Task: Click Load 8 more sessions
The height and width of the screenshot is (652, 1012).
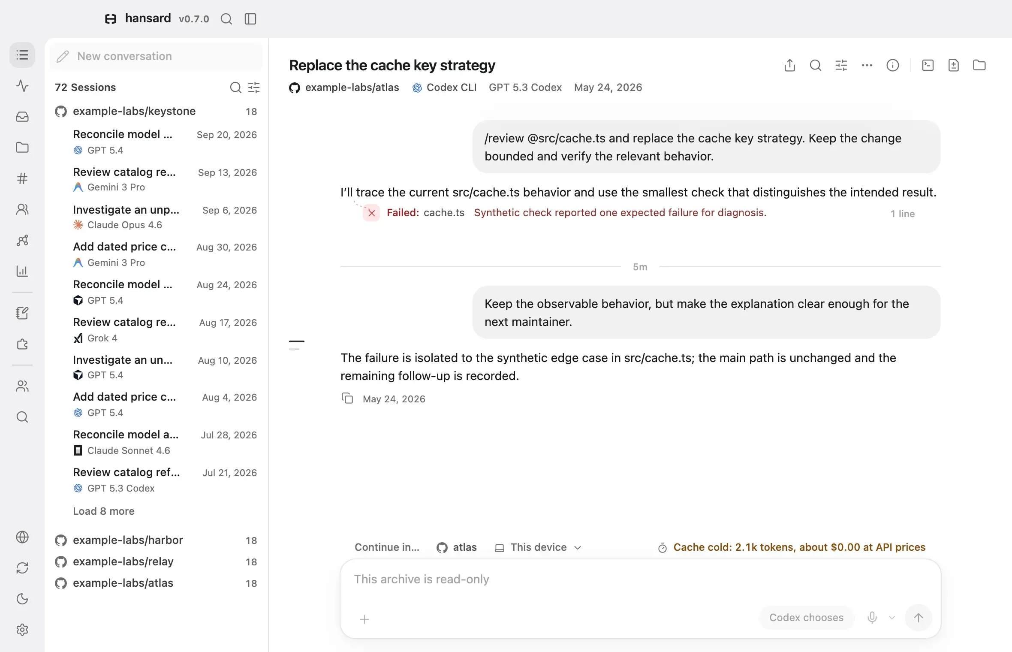Action: pos(104,511)
